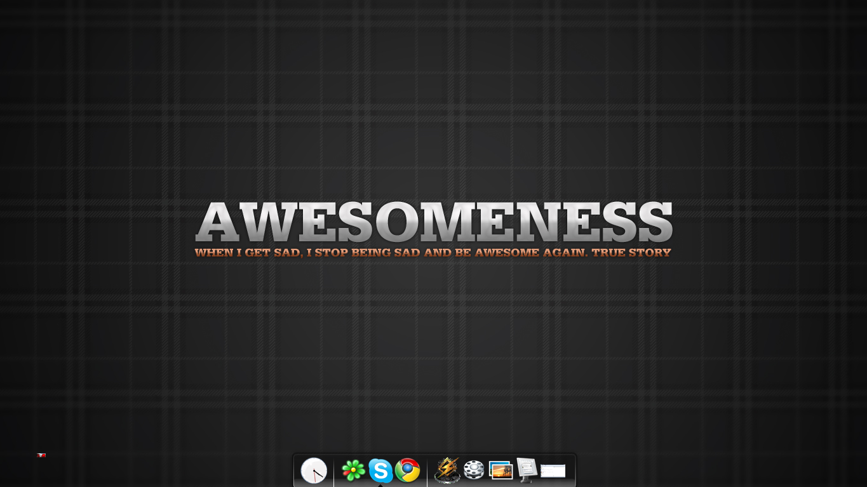Click the dock separator right of Chrome
The width and height of the screenshot is (867, 487).
[x=427, y=471]
